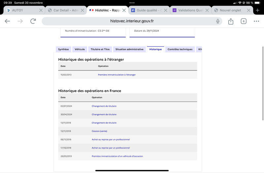Image resolution: width=264 pixels, height=173 pixels.
Task: Close the Validations Qual tab
Action: click(x=207, y=10)
